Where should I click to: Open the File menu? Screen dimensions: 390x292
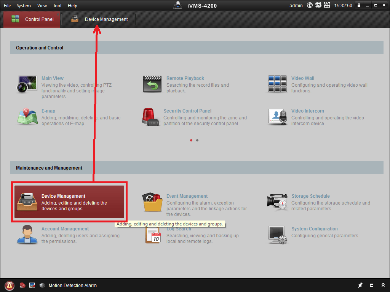click(7, 5)
